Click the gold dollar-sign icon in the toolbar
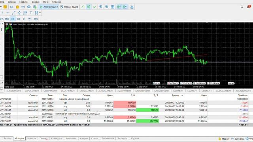The image size is (253, 142). (5, 7)
